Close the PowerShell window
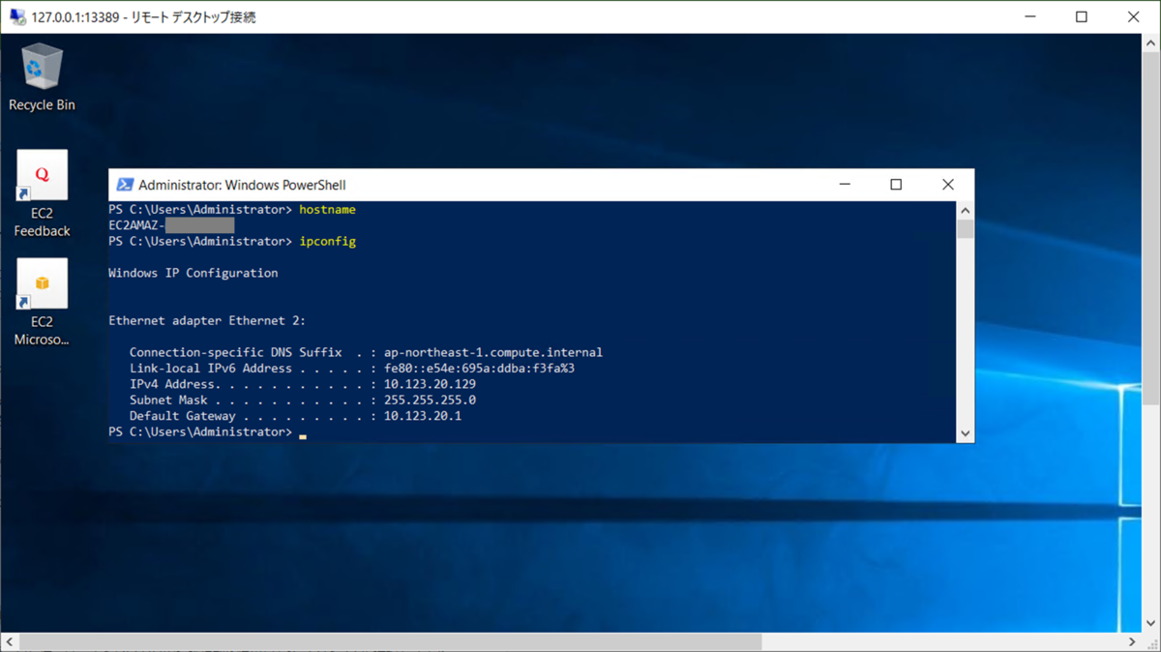The height and width of the screenshot is (652, 1161). click(x=948, y=185)
